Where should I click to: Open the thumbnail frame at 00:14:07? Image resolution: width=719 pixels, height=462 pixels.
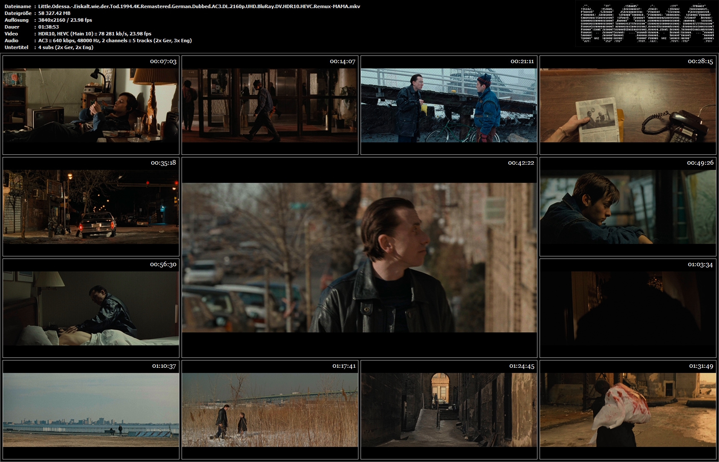(x=270, y=105)
